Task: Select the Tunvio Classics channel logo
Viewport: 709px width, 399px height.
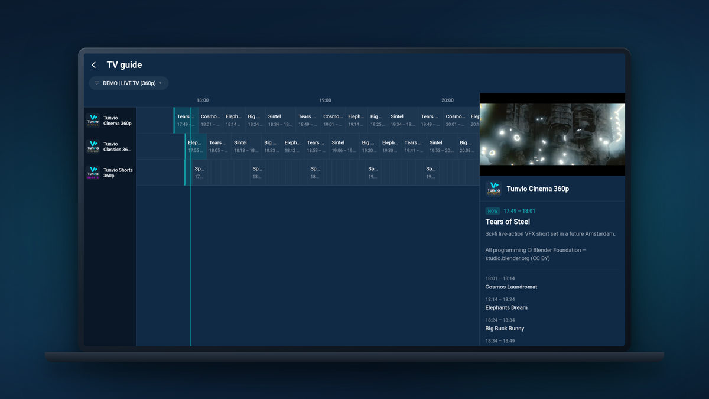Action: pos(93,147)
